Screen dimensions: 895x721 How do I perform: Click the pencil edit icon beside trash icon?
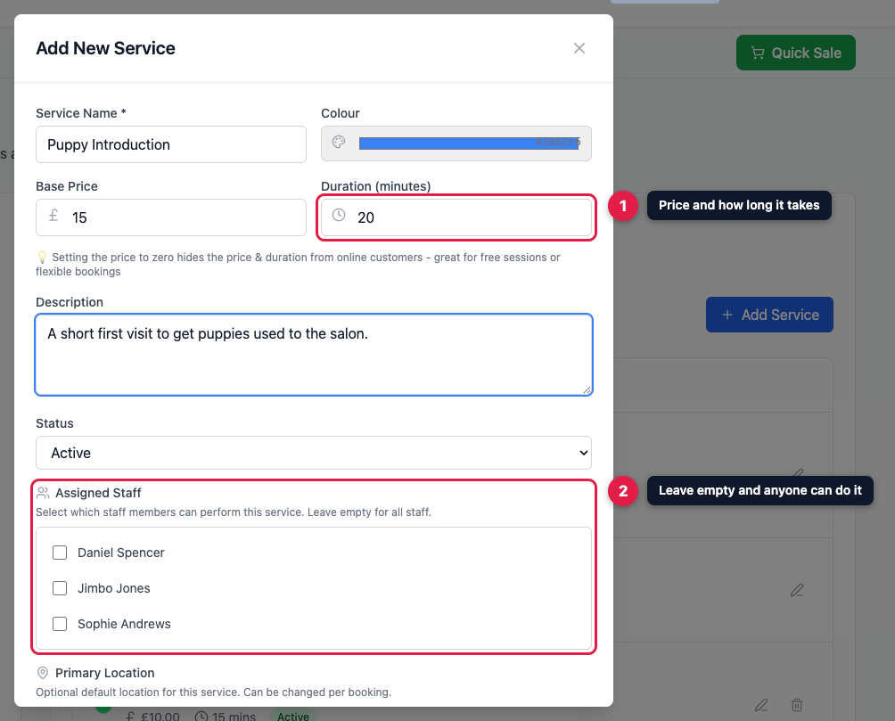(761, 705)
